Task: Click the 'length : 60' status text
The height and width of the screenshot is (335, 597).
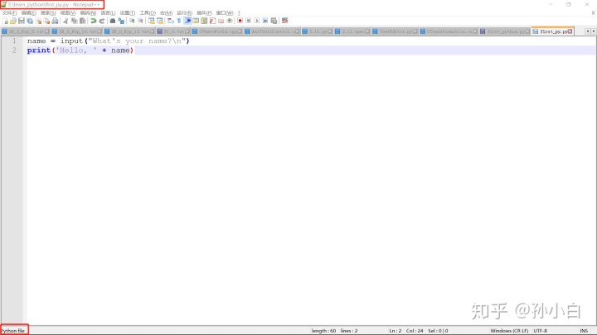Action: click(323, 331)
